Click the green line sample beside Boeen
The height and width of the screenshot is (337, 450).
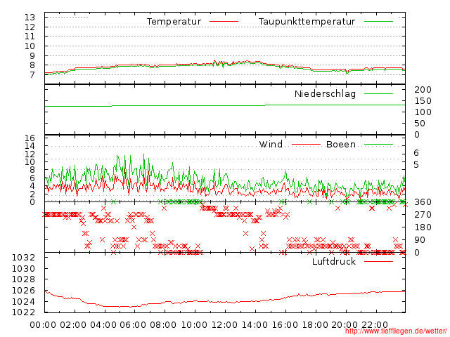click(378, 145)
